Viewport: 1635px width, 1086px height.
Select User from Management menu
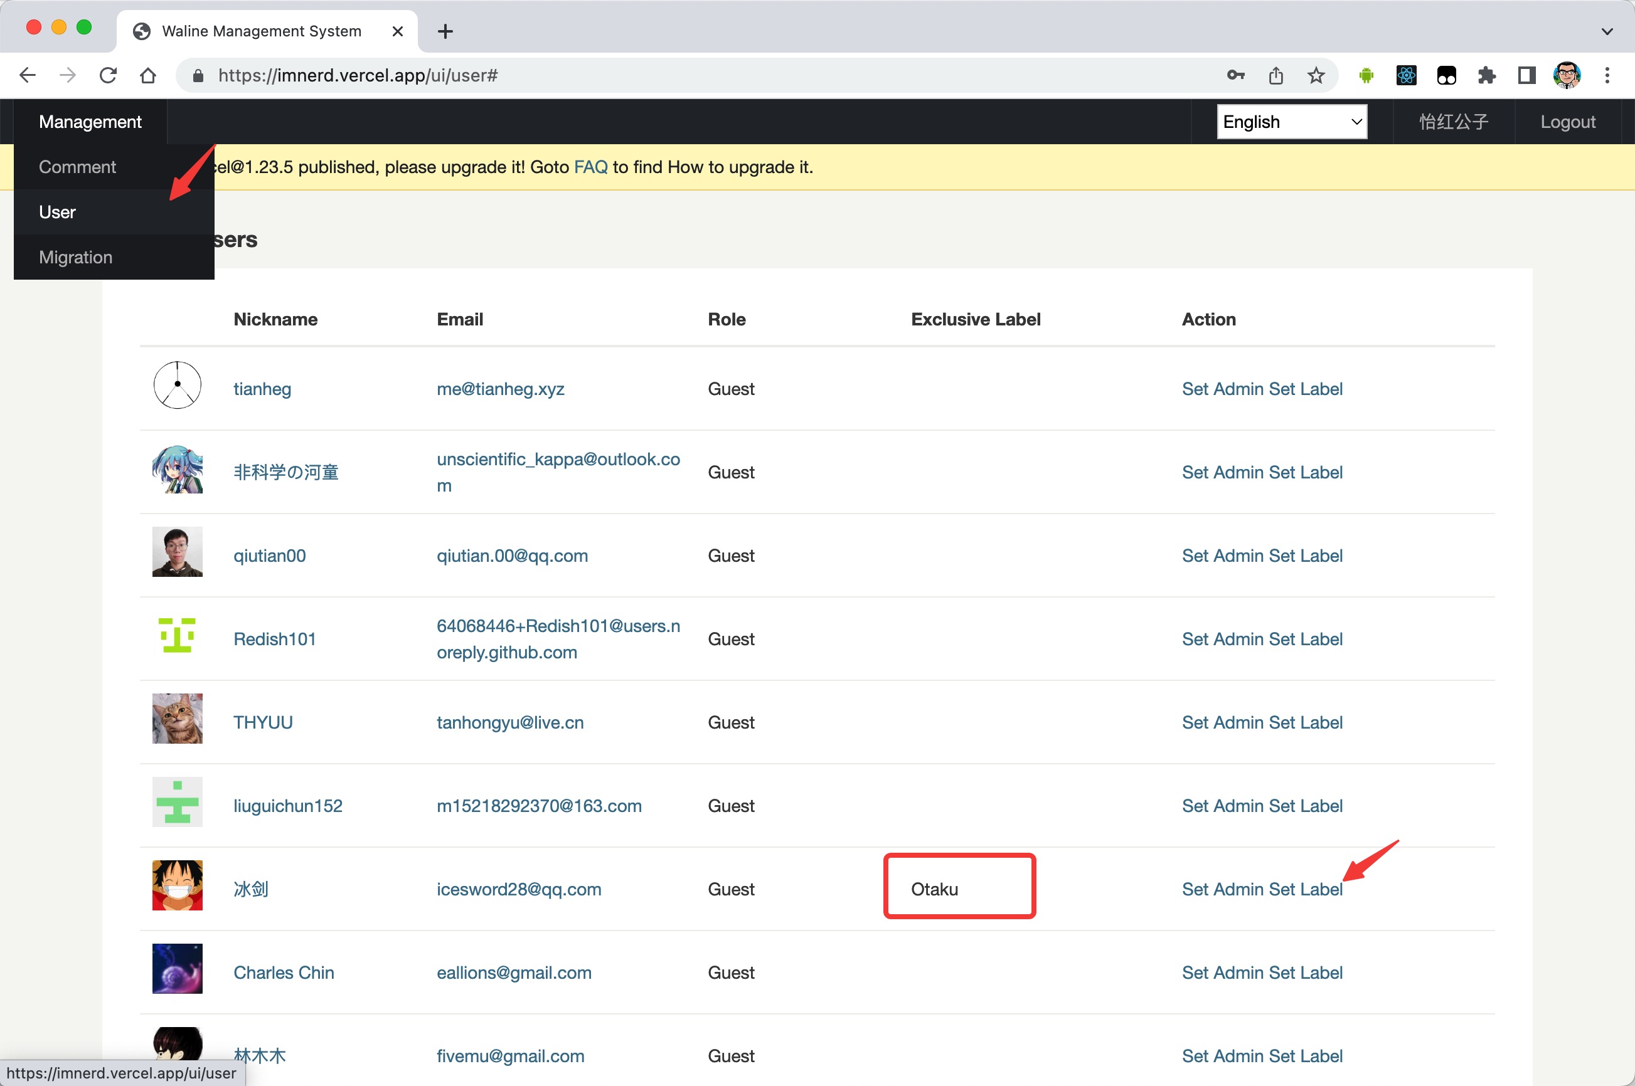58,212
